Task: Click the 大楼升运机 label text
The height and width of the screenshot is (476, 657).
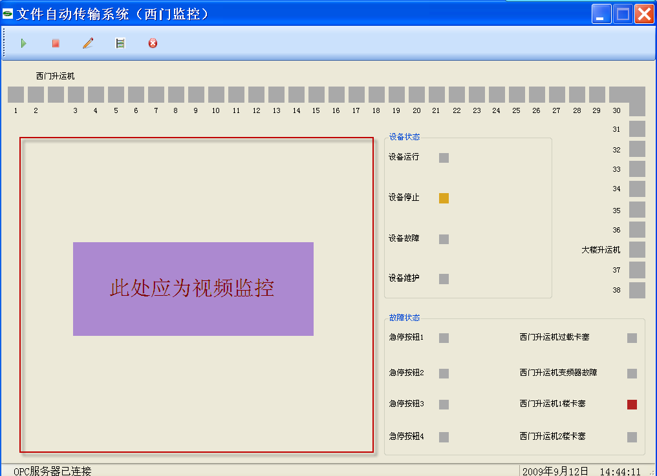Action: click(x=601, y=250)
